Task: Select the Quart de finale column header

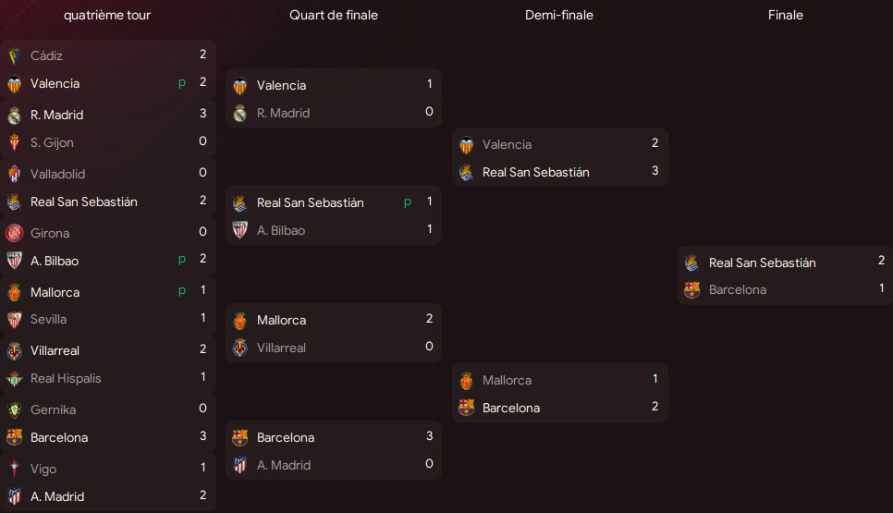Action: pos(333,15)
